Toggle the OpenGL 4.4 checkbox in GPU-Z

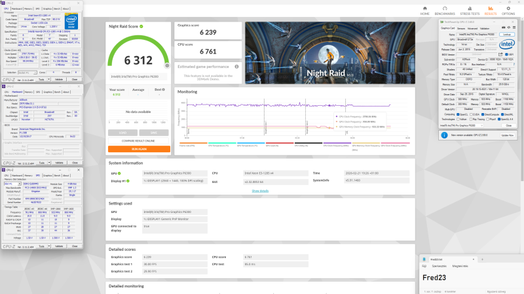click(499, 120)
